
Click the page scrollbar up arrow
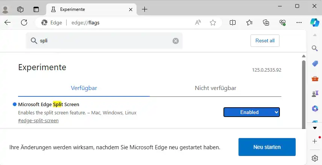tap(304, 56)
